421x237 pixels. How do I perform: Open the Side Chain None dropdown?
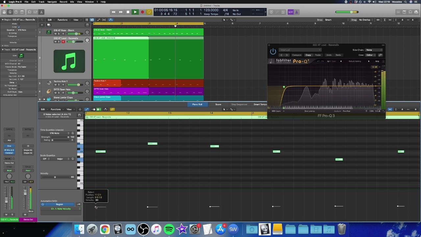374,50
